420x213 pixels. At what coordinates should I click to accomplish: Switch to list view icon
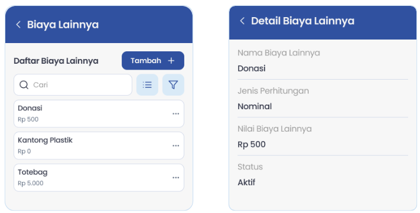[147, 85]
